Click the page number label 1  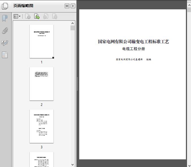pos(42,62)
